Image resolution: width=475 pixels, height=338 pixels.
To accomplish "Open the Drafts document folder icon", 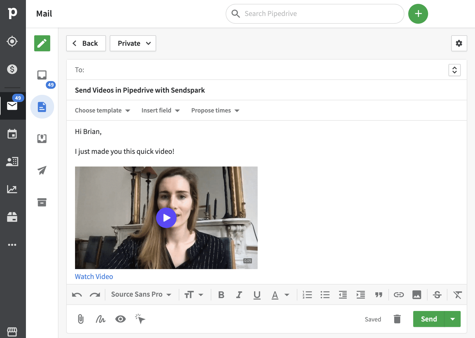I will 42,107.
